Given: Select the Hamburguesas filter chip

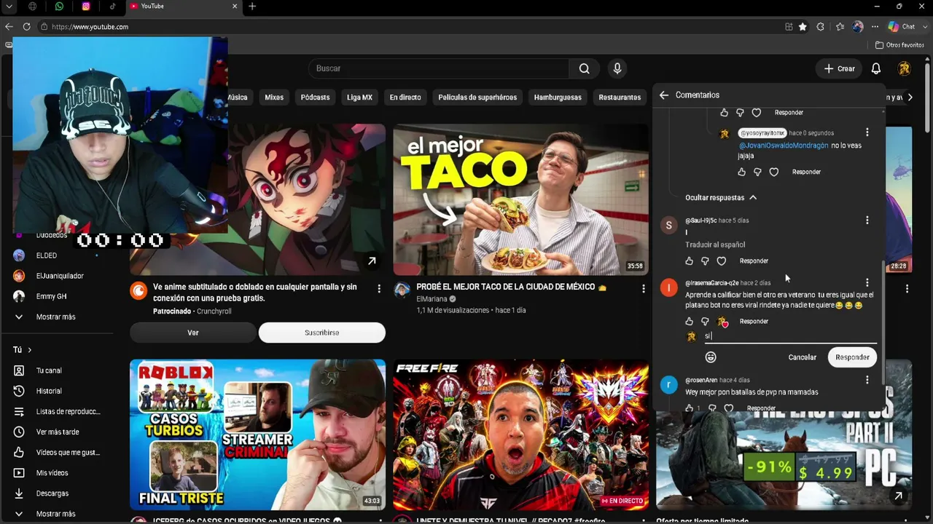Looking at the screenshot, I should 558,98.
